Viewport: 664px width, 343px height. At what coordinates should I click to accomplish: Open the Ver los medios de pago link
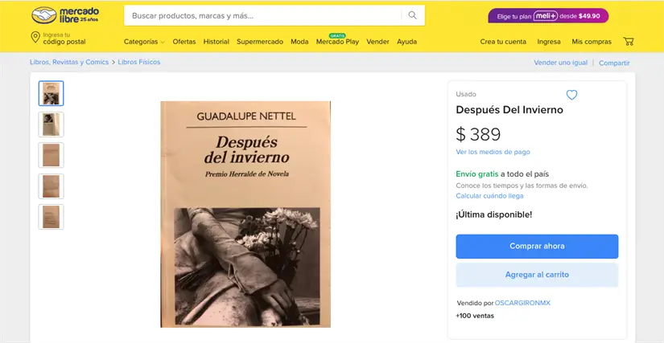point(493,152)
